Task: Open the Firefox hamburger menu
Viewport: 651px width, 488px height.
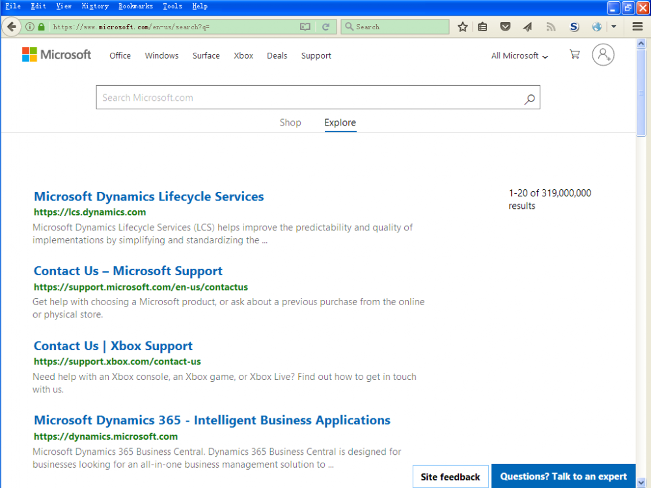Action: tap(637, 27)
